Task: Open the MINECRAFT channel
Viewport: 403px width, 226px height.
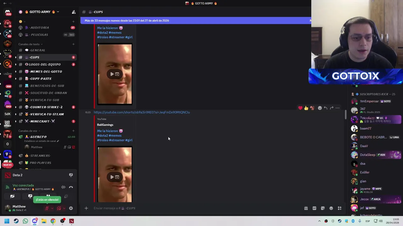Action: pyautogui.click(x=46, y=121)
